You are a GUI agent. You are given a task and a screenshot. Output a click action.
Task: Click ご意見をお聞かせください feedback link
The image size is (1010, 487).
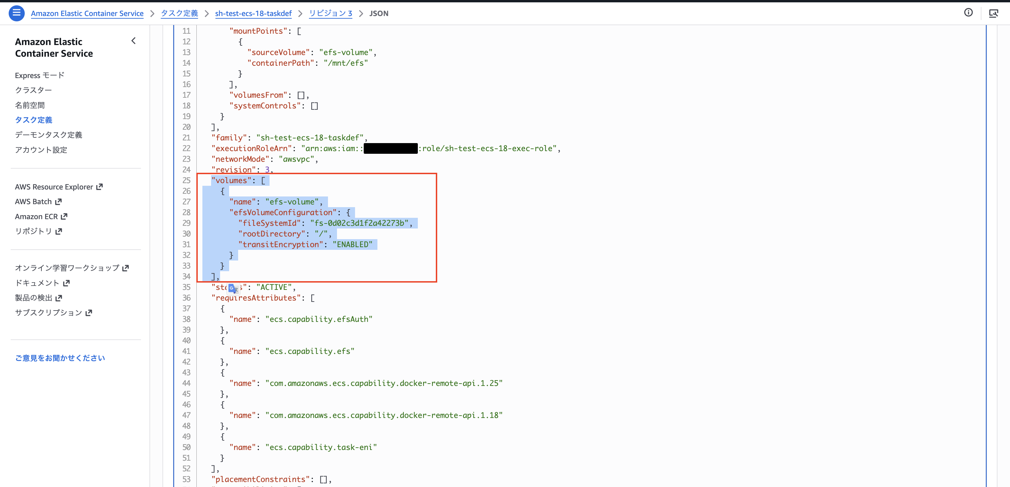pos(60,358)
